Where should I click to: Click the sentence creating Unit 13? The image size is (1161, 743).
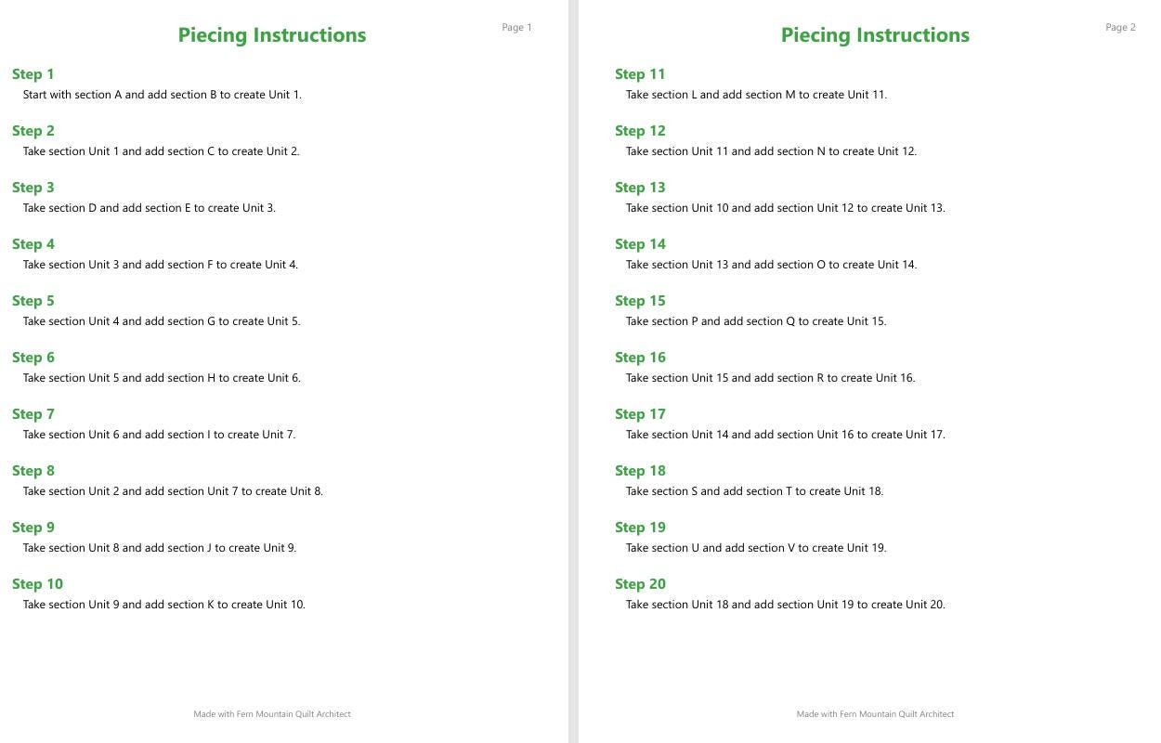[786, 208]
